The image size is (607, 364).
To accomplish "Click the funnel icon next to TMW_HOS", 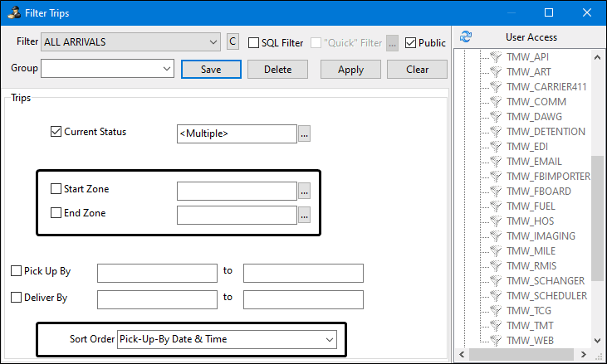I will click(x=496, y=221).
